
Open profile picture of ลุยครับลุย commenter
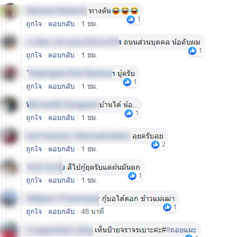[9, 136]
